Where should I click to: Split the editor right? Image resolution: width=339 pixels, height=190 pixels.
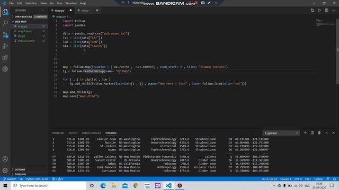[x=326, y=11]
